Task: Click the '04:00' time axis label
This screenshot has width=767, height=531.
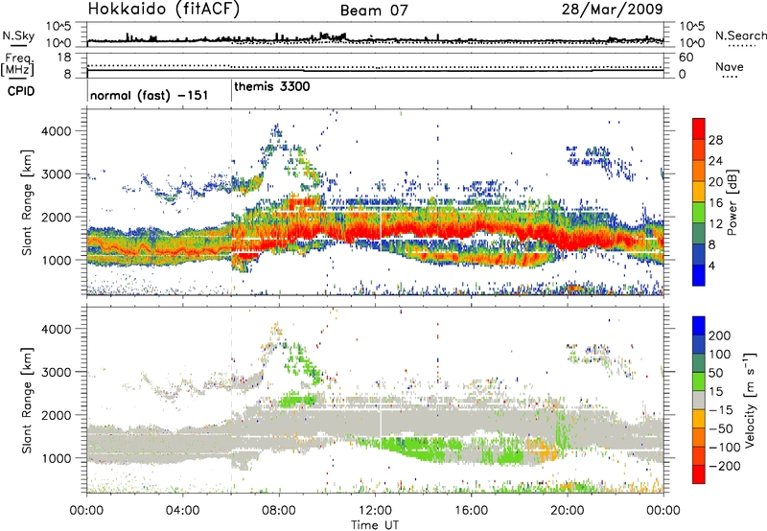Action: point(183,510)
